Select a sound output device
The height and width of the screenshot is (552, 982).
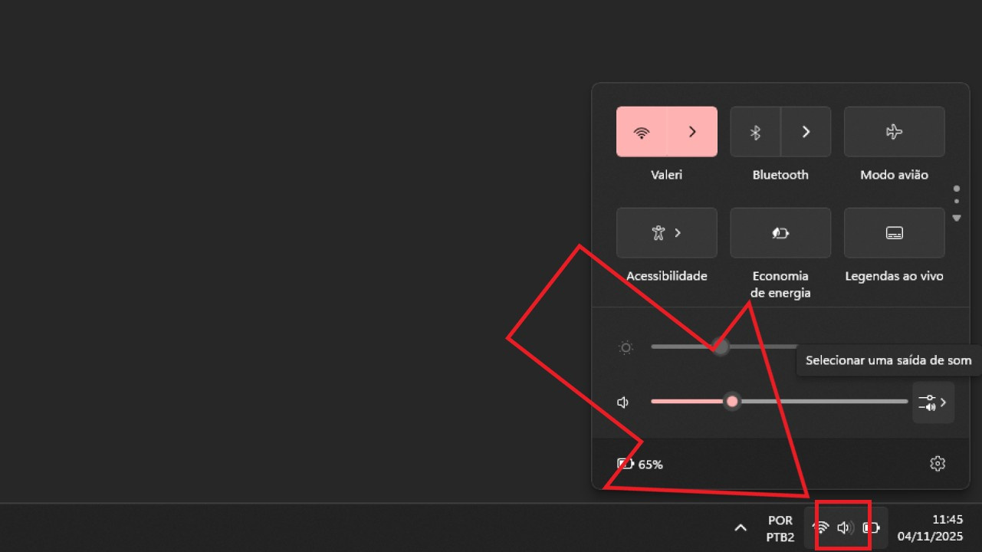933,402
